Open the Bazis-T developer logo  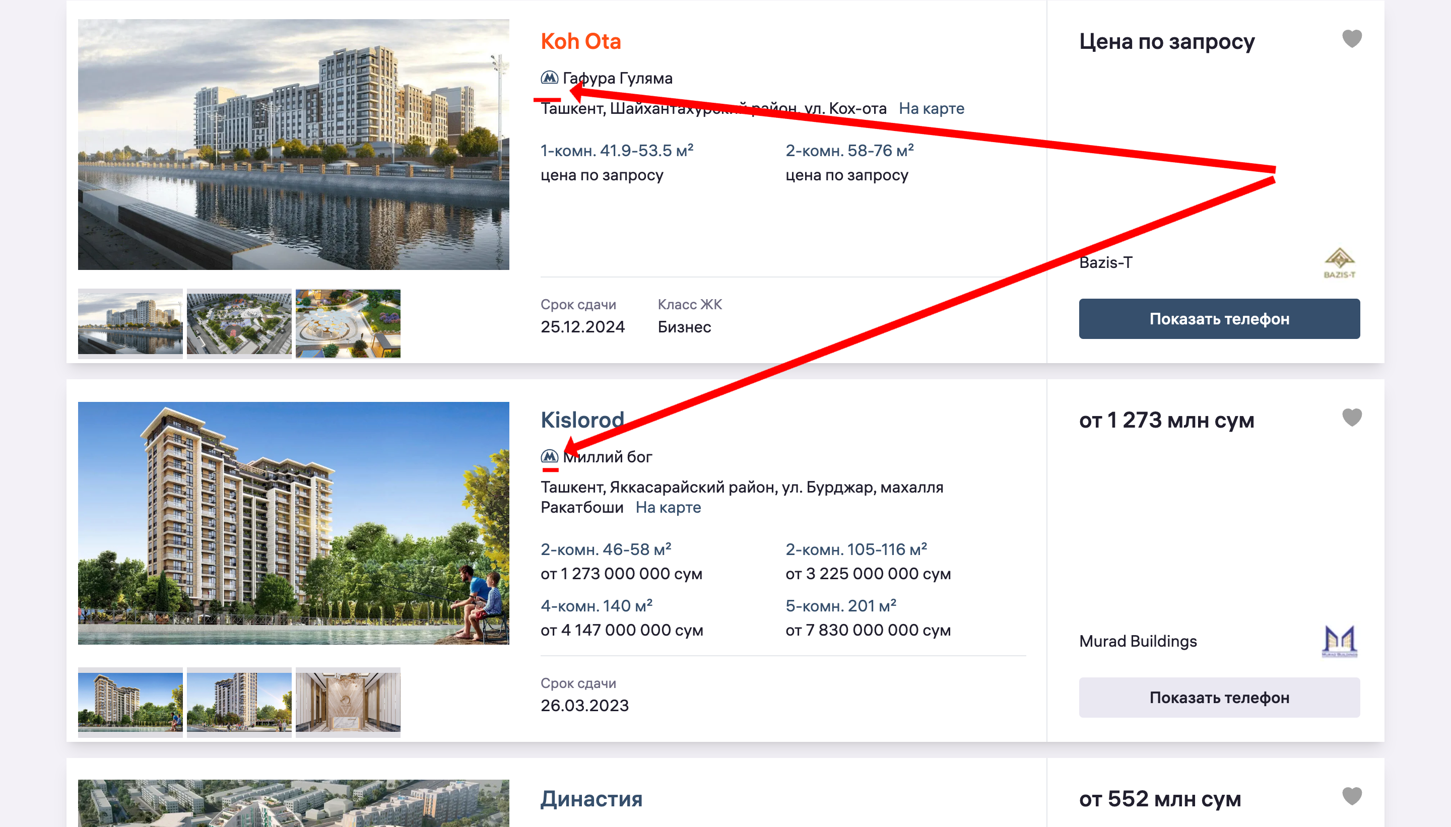click(x=1339, y=262)
